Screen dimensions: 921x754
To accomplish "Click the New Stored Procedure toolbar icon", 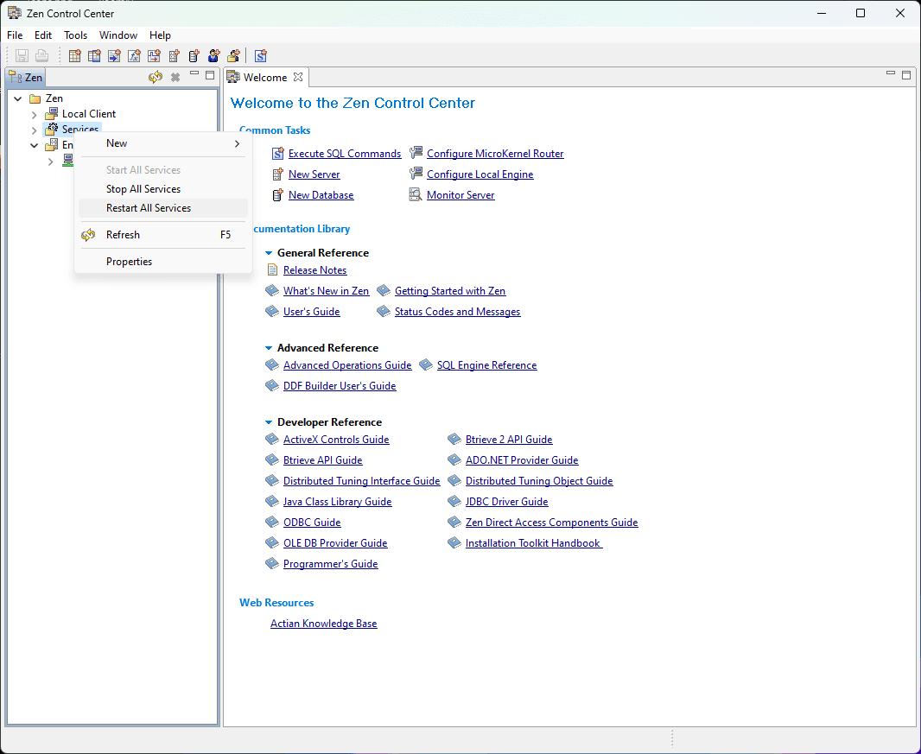I will (115, 56).
